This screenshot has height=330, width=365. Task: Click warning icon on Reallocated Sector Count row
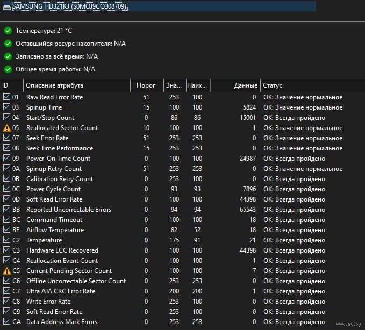click(x=6, y=128)
